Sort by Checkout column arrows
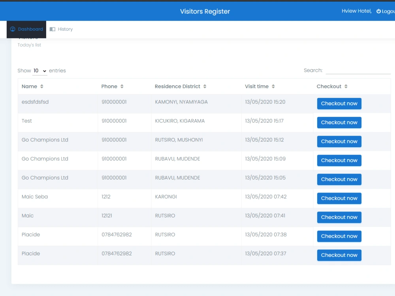The image size is (395, 296). (346, 86)
